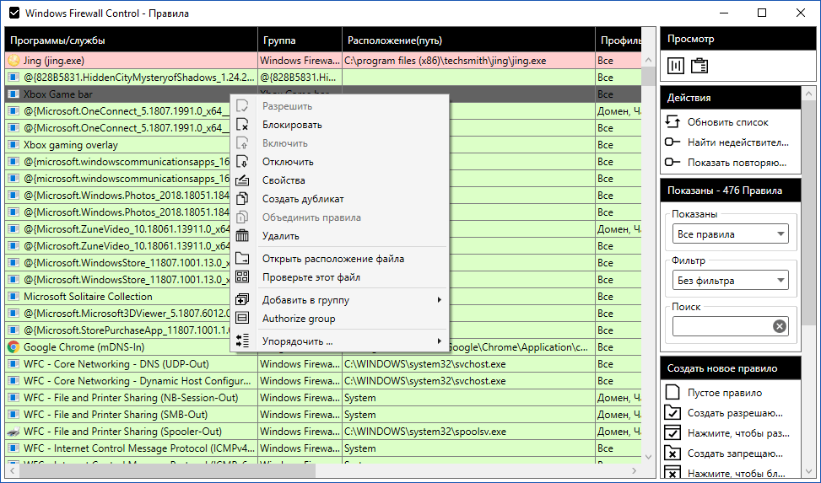The image size is (821, 483).
Task: Open the Показаны 'Все правила' dropdown
Action: click(730, 233)
